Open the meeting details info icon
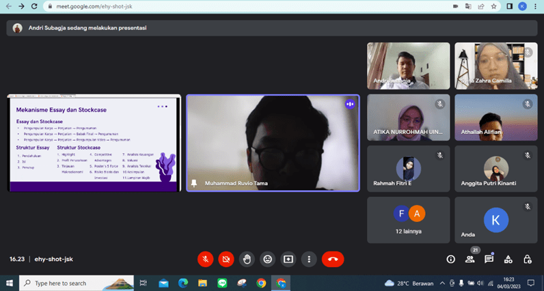 [450, 260]
